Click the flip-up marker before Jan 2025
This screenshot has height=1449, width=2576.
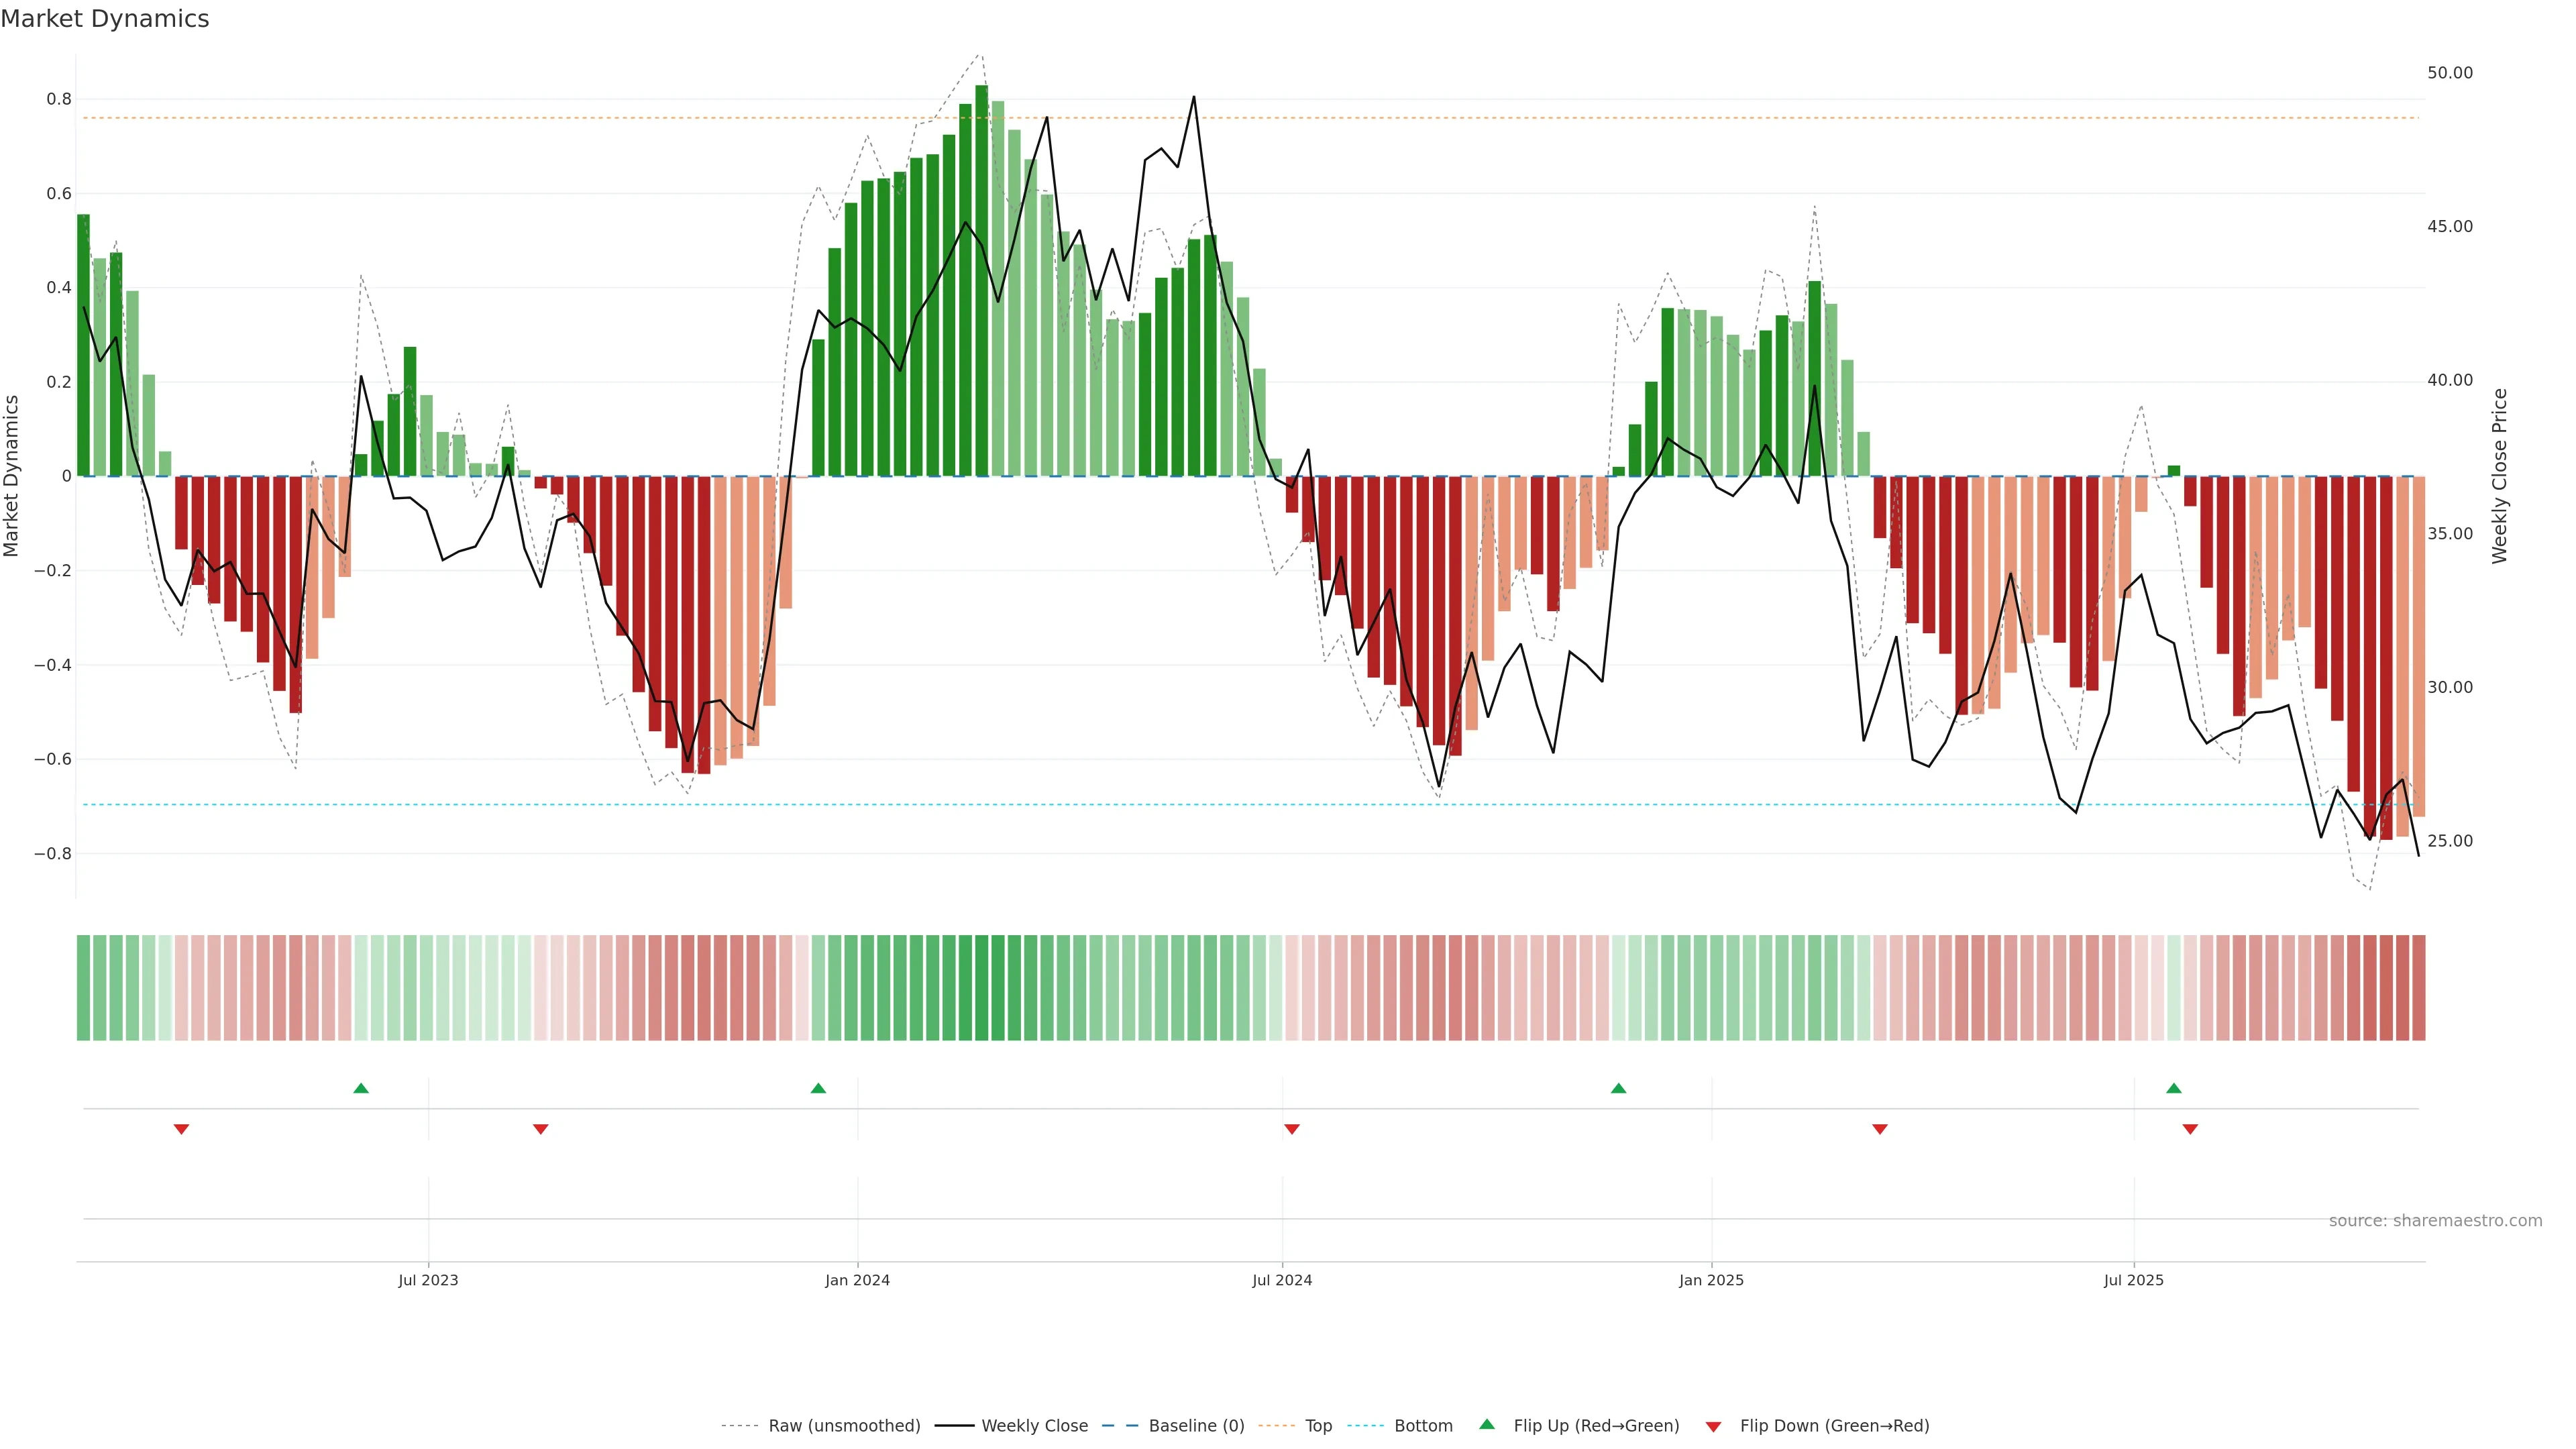pos(1618,1088)
